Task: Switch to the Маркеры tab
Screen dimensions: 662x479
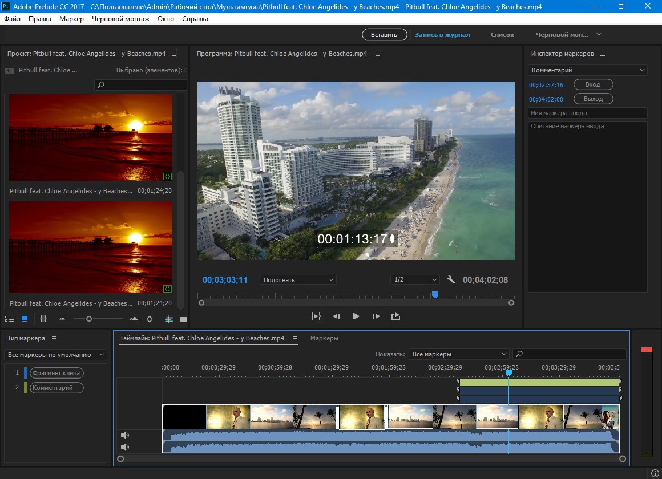Action: [324, 338]
